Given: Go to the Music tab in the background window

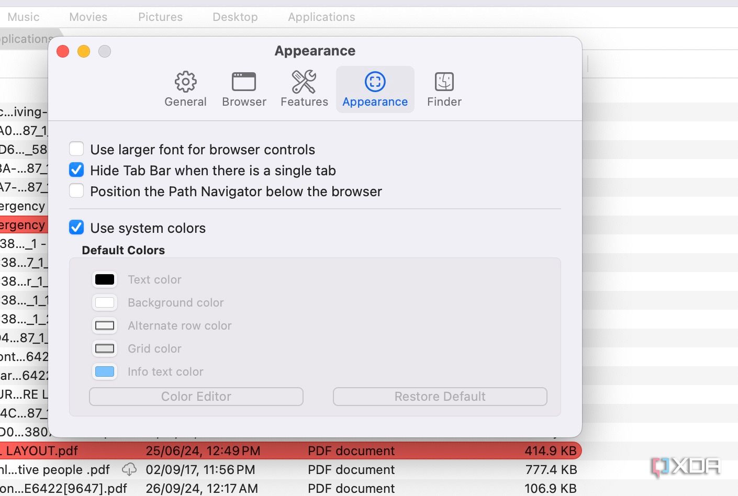Looking at the screenshot, I should (24, 17).
